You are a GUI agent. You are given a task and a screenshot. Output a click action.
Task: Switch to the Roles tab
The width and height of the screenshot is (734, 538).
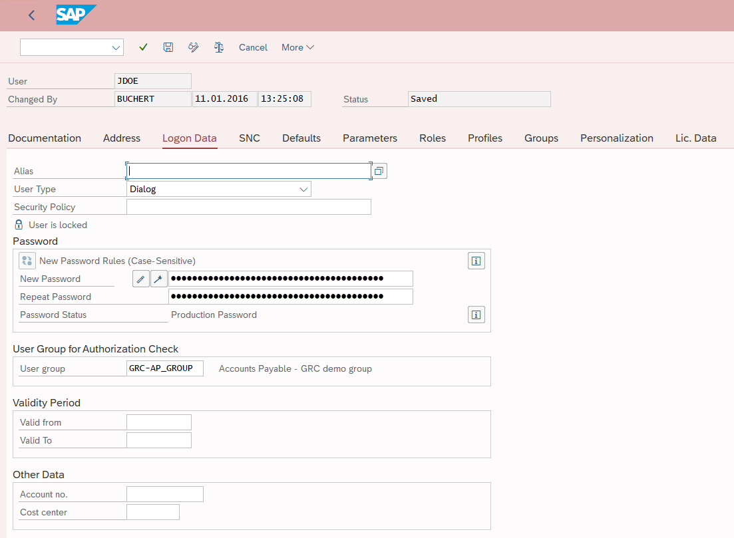pyautogui.click(x=433, y=138)
